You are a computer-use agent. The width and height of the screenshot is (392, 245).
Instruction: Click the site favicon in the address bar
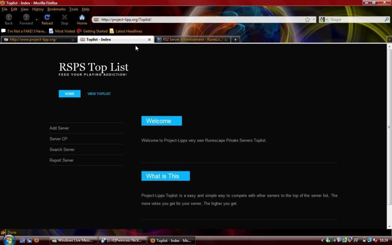96,20
